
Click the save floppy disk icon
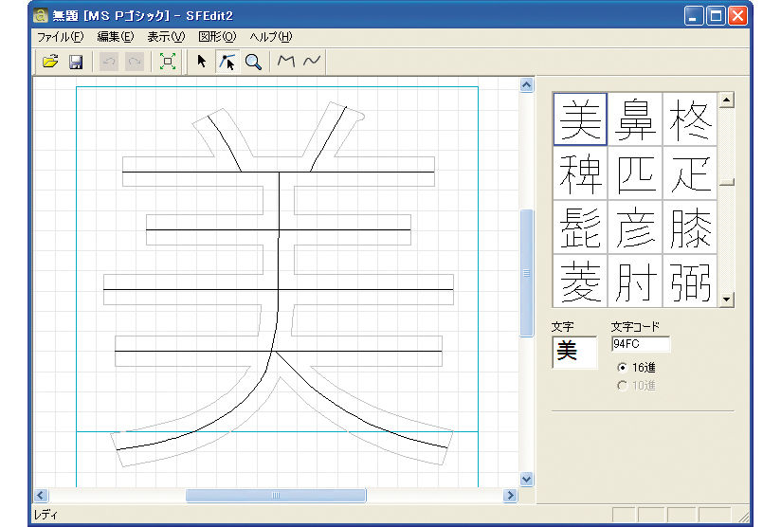pos(76,62)
